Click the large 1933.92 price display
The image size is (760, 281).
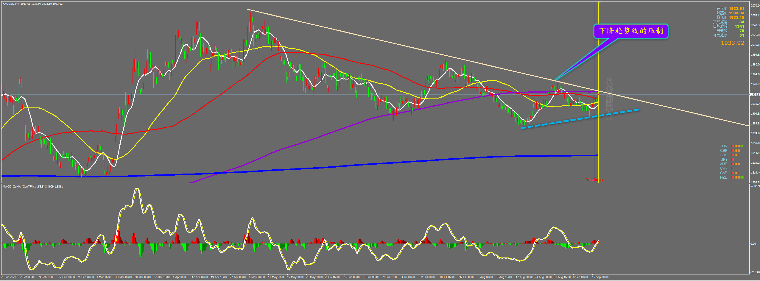pyautogui.click(x=732, y=43)
